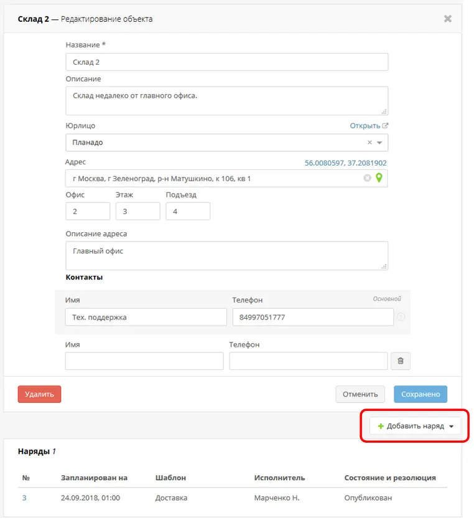The image size is (474, 523).
Task: Click the green map pin icon in address field
Action: point(379,178)
